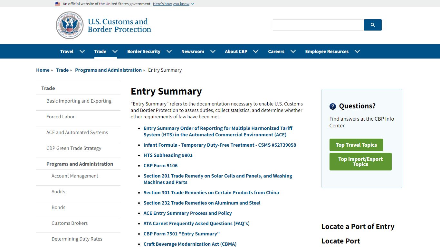Open Entry Summary Order of Reporting link
The image size is (440, 247).
pos(218,132)
